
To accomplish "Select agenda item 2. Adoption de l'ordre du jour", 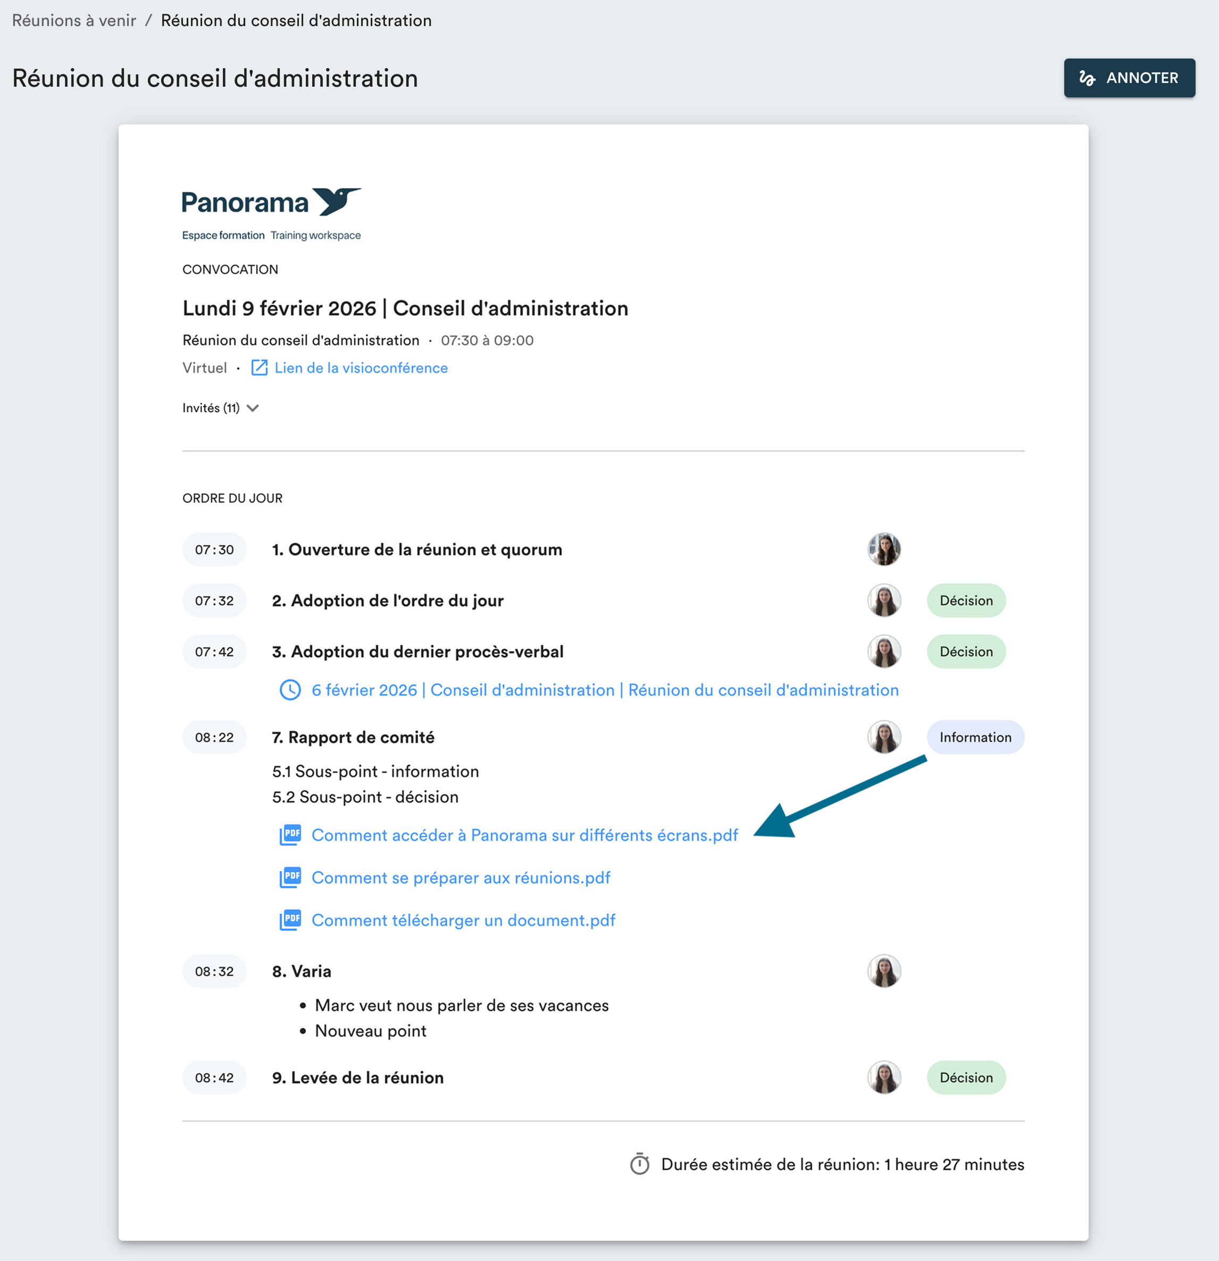I will (387, 601).
